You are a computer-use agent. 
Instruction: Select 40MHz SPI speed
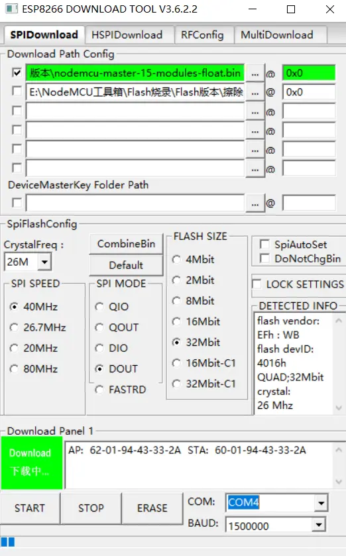pos(14,306)
